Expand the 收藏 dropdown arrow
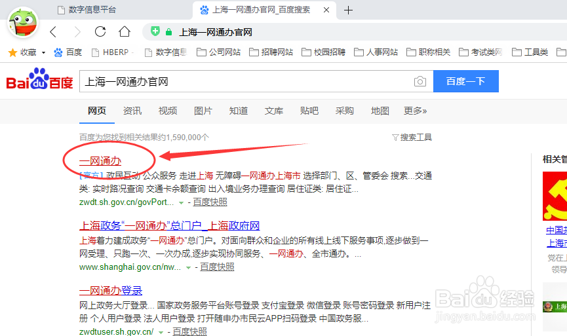567x336 pixels. (43, 53)
